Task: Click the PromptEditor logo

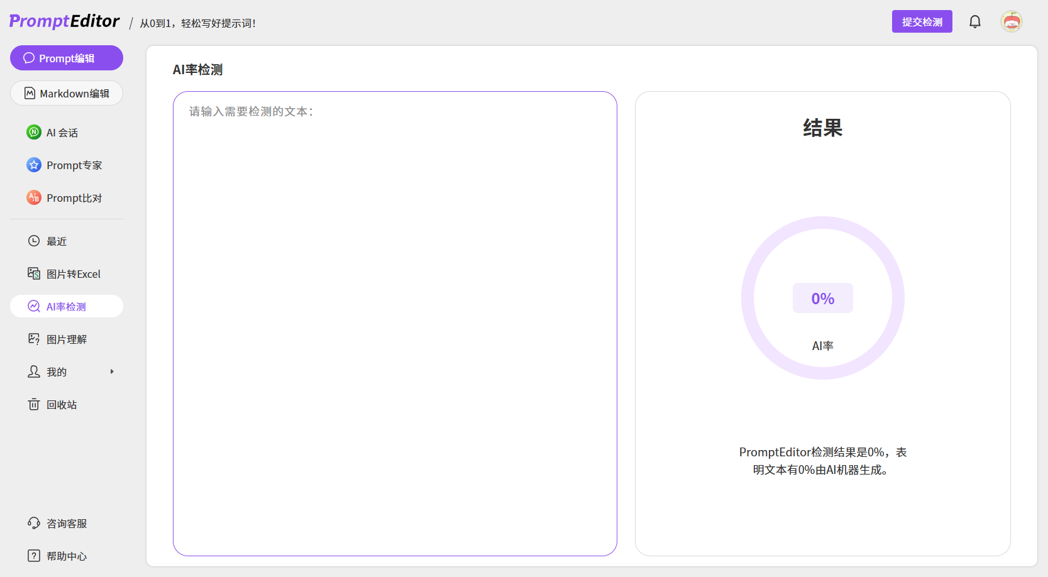Action: click(64, 21)
